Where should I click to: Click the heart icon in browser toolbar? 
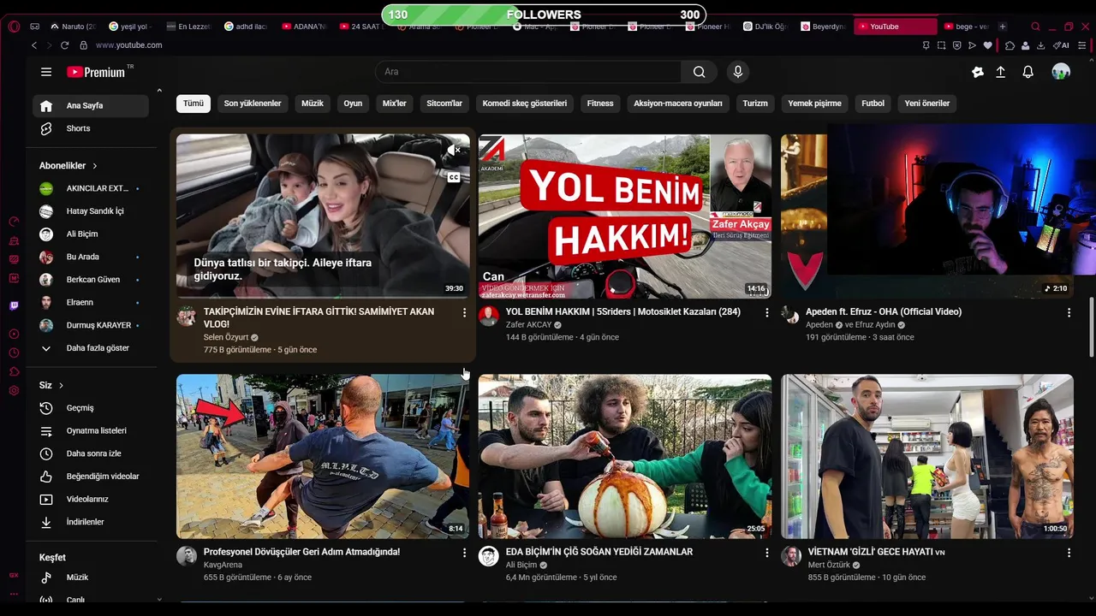pyautogui.click(x=987, y=45)
